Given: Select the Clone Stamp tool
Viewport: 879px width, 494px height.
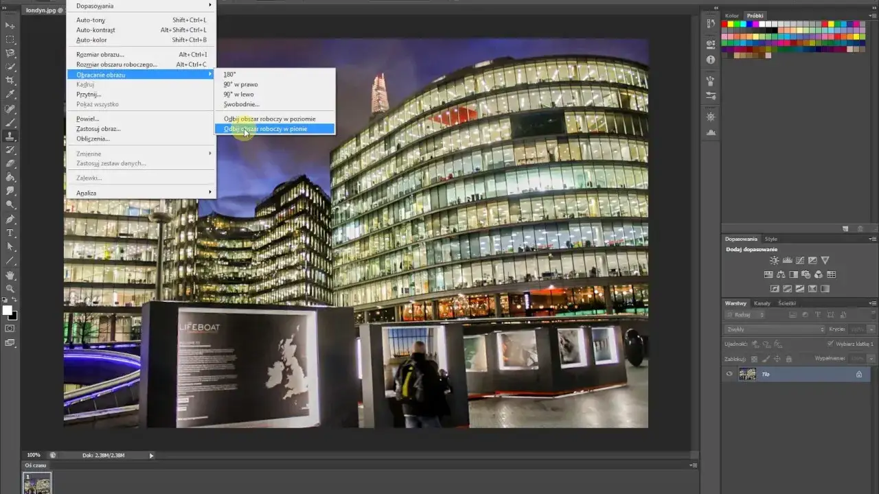Looking at the screenshot, I should [10, 136].
